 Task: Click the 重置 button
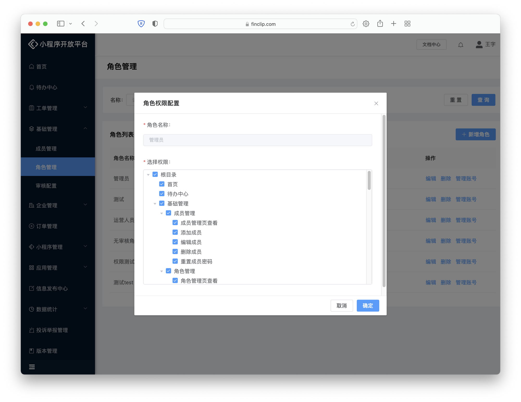pos(456,100)
